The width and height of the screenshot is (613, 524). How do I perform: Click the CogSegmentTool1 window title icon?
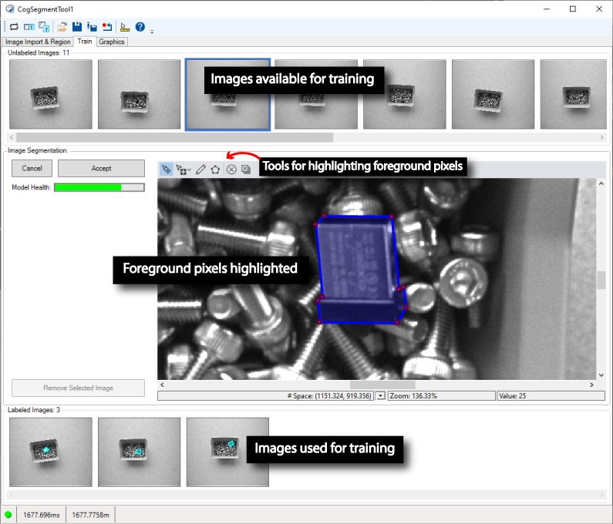(10, 9)
